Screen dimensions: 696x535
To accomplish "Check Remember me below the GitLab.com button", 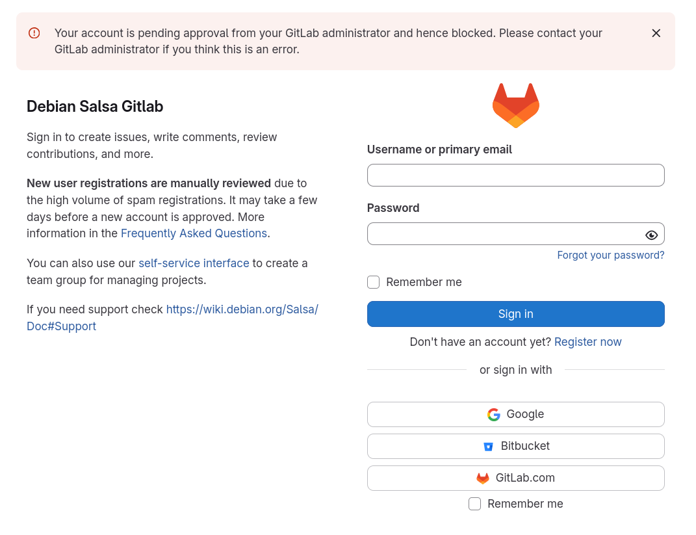I will tap(475, 504).
